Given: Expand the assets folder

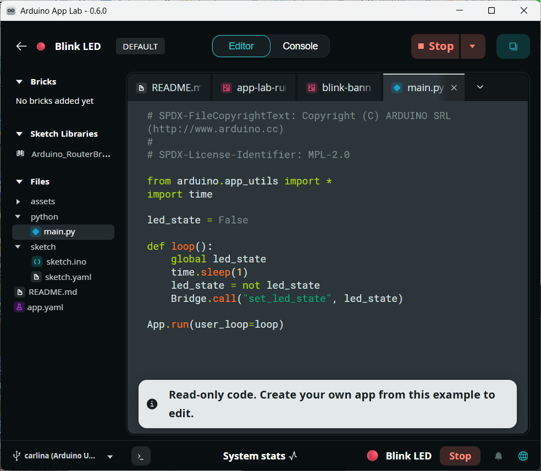Looking at the screenshot, I should pyautogui.click(x=19, y=201).
